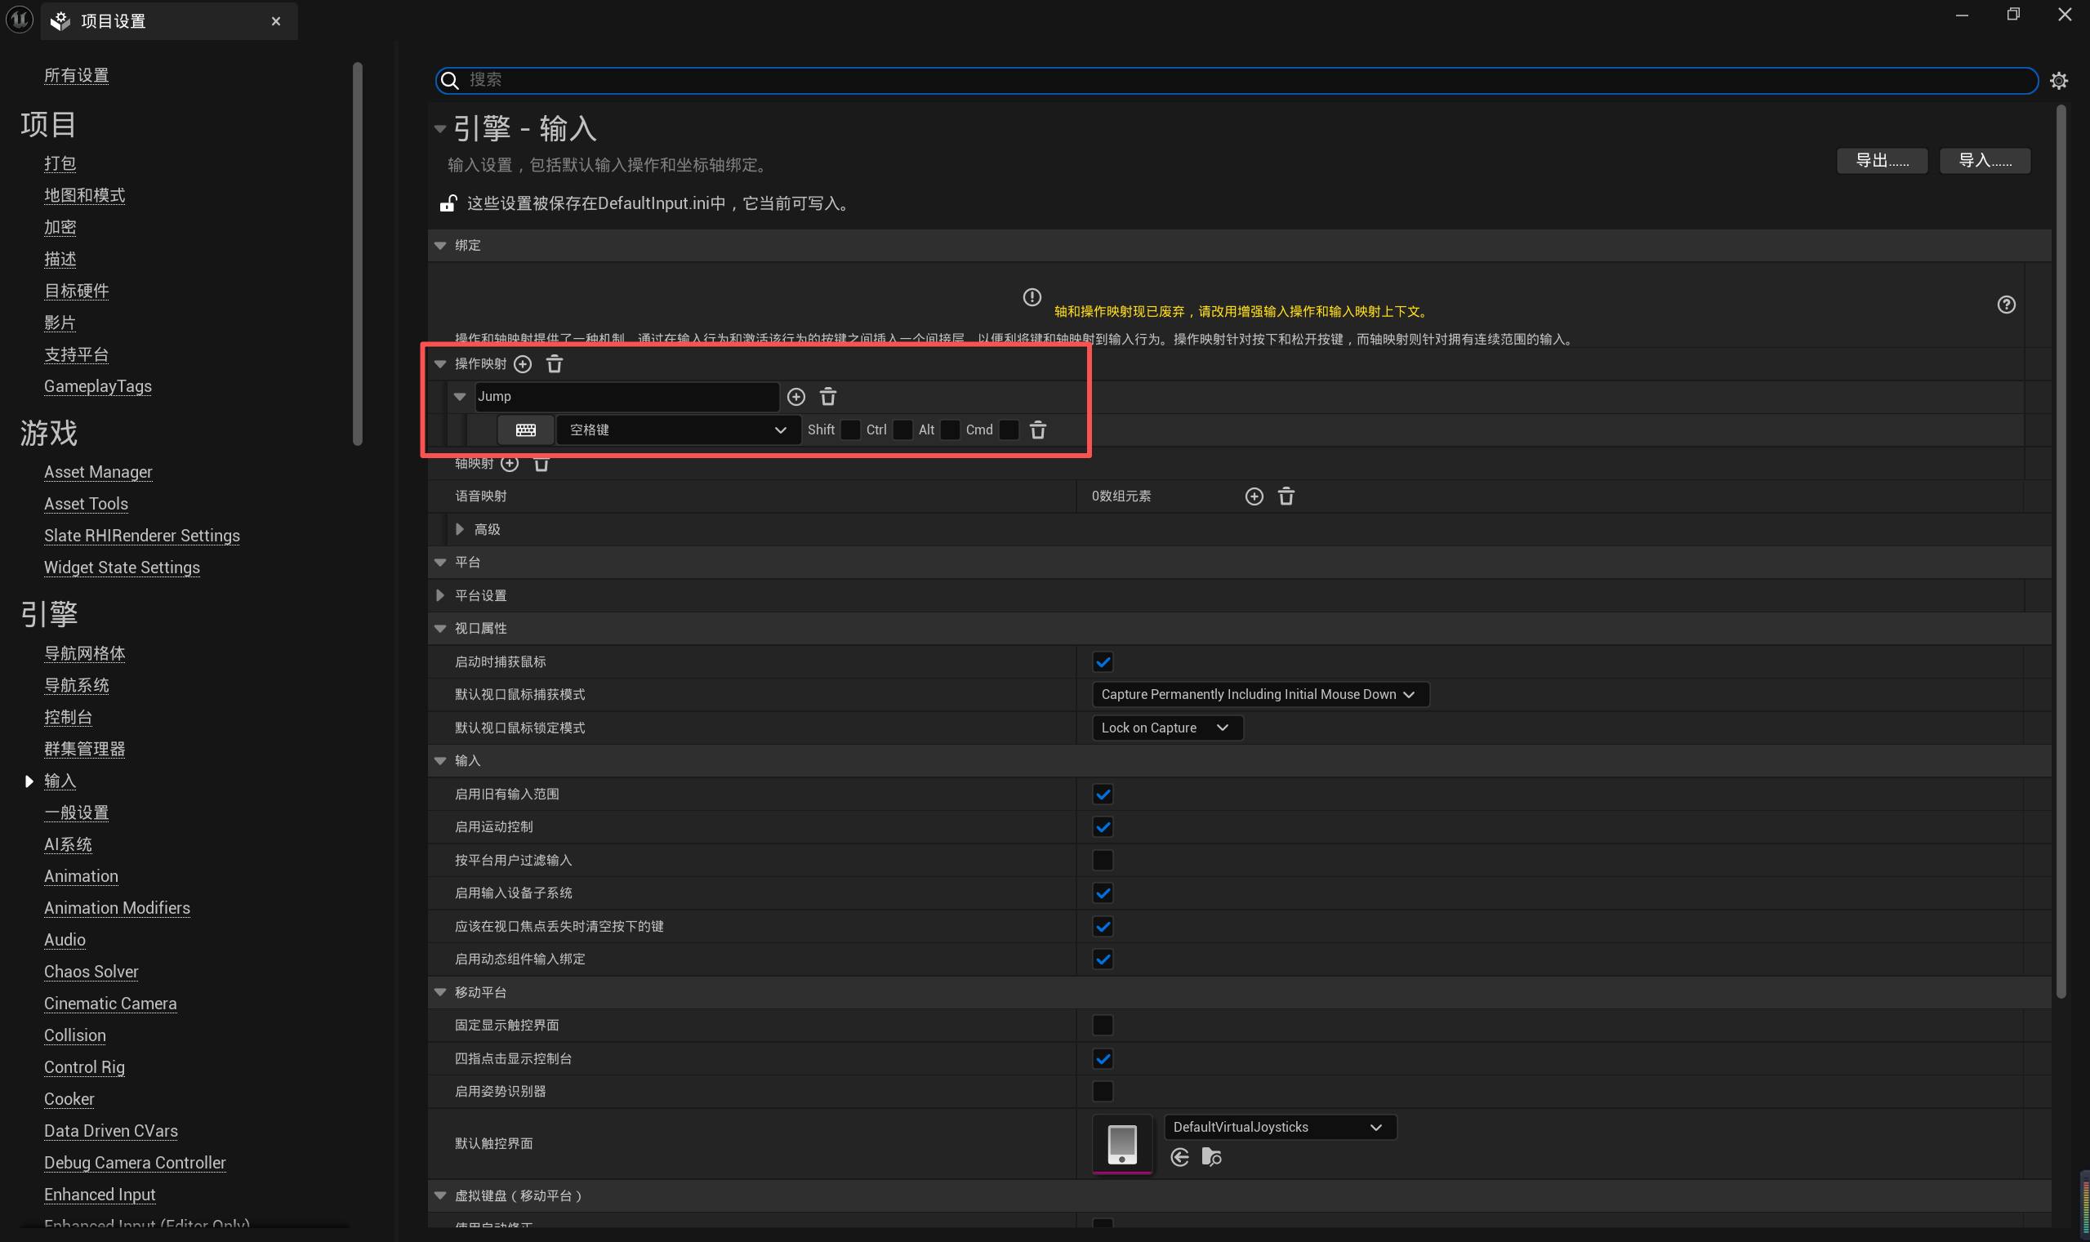2090x1242 pixels.
Task: Add a key binding to Jump
Action: click(x=796, y=397)
